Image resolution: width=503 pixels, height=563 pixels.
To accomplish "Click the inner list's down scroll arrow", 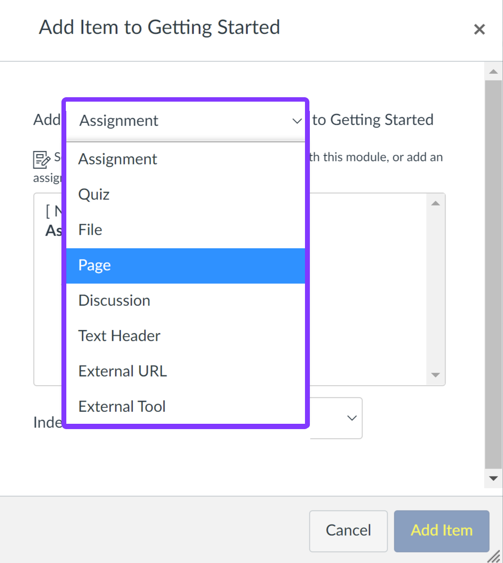I will (436, 375).
